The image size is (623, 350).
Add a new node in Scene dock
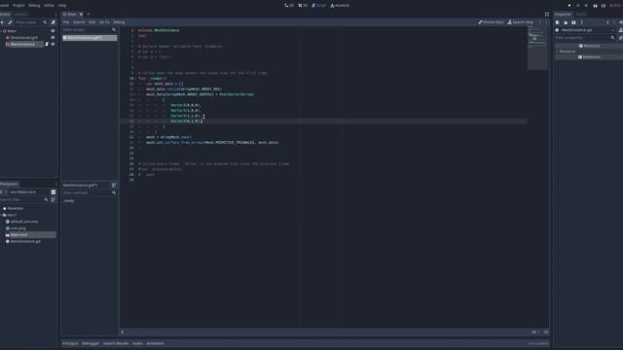pos(2,22)
